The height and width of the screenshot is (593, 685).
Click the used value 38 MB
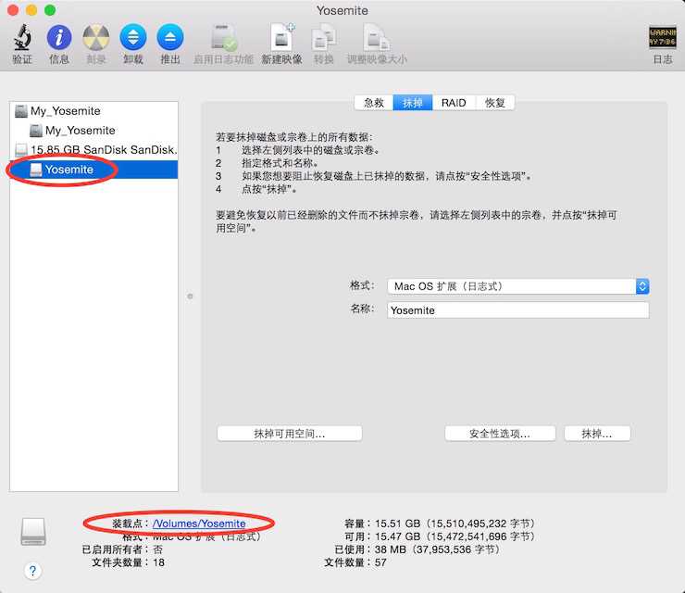click(x=390, y=549)
